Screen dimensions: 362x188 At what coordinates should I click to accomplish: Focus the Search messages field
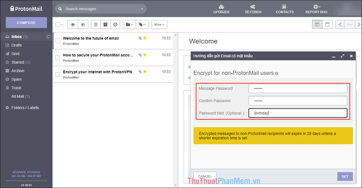(101, 9)
